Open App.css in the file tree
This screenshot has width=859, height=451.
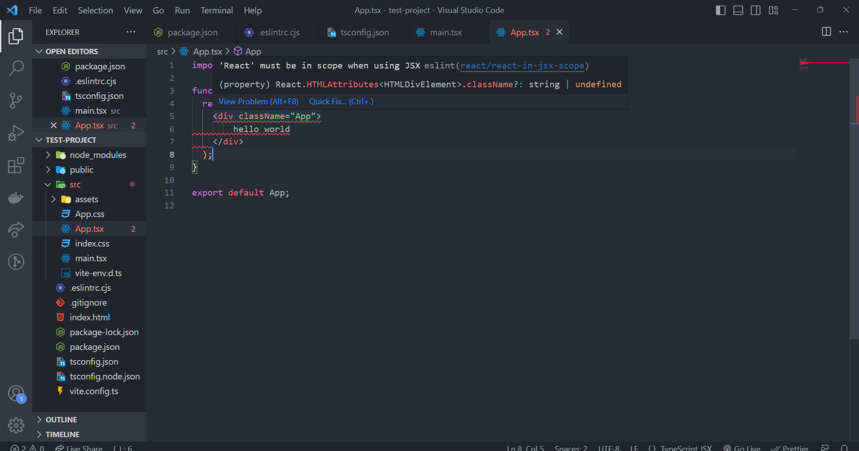(89, 214)
